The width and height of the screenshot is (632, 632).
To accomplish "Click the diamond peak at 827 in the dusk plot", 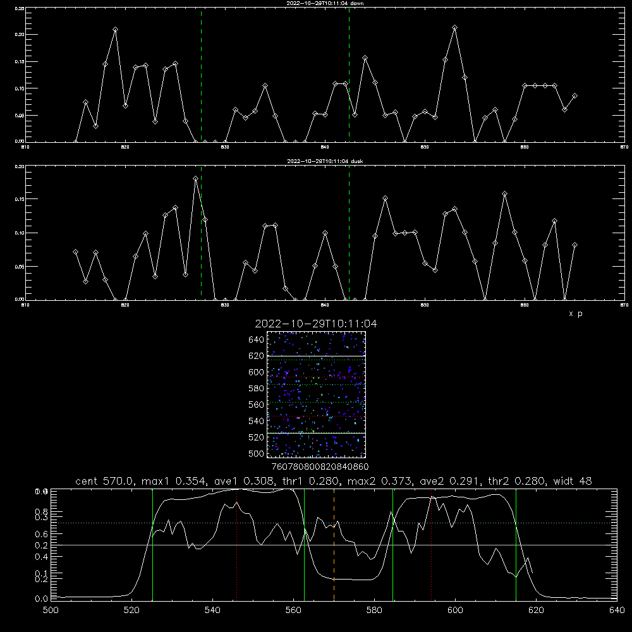I will click(195, 178).
